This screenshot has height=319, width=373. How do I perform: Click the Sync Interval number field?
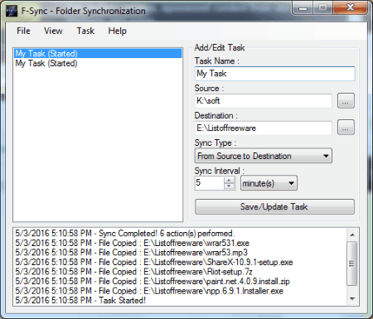[x=210, y=183]
